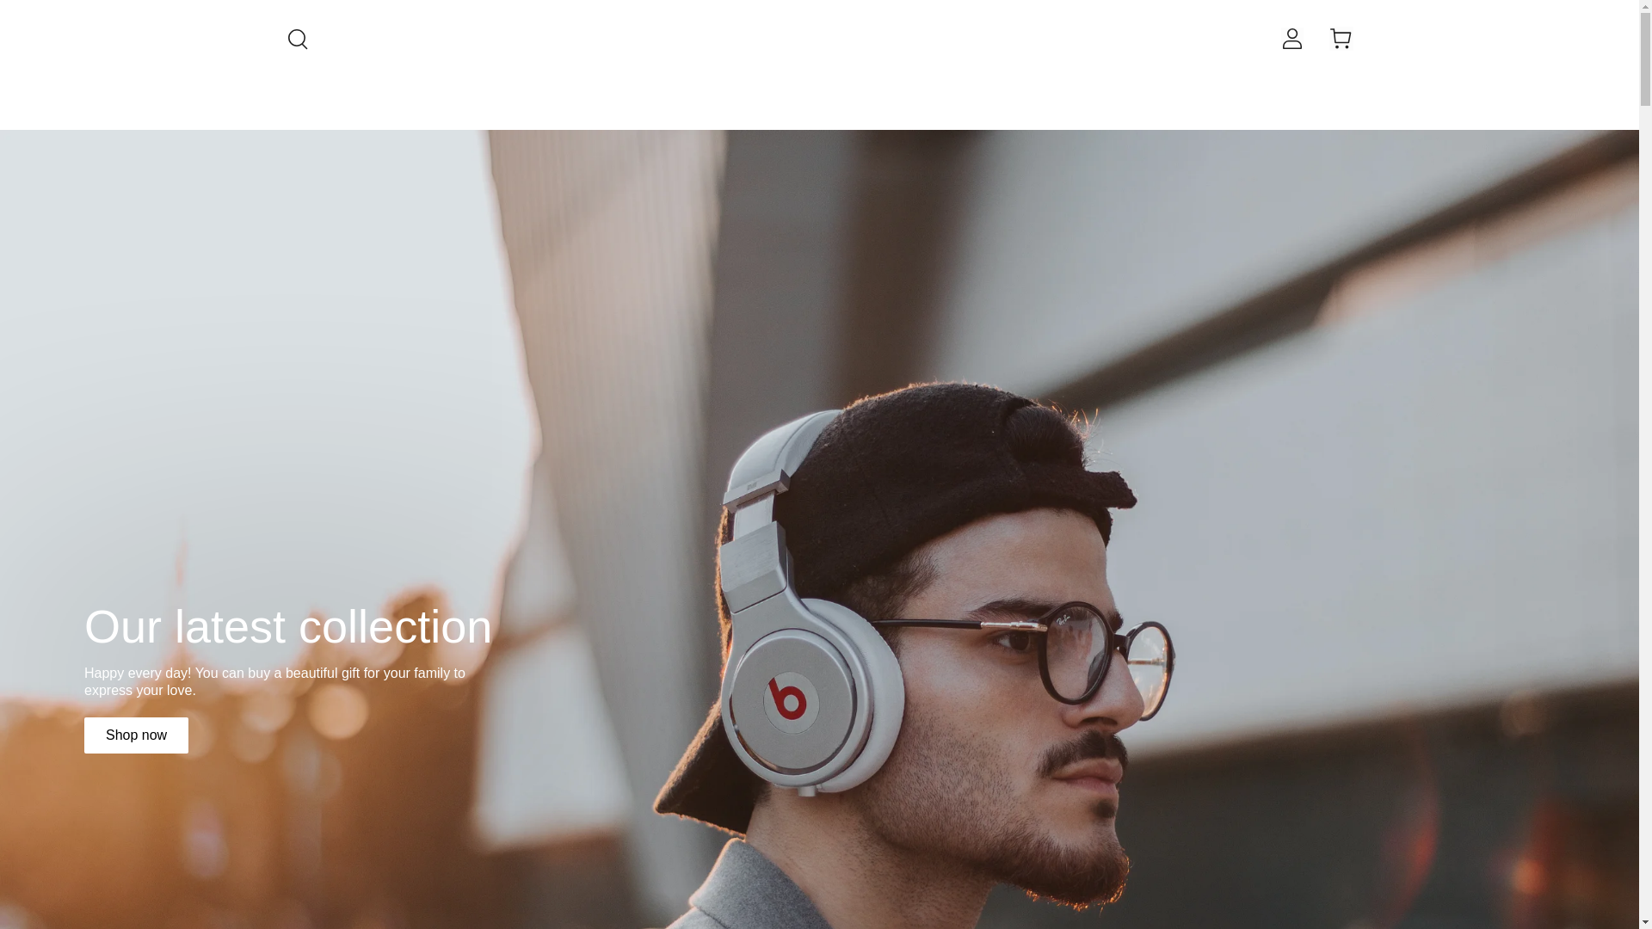Click the empty scrollbar track below the thumb
1652x929 pixels.
tap(1645, 511)
